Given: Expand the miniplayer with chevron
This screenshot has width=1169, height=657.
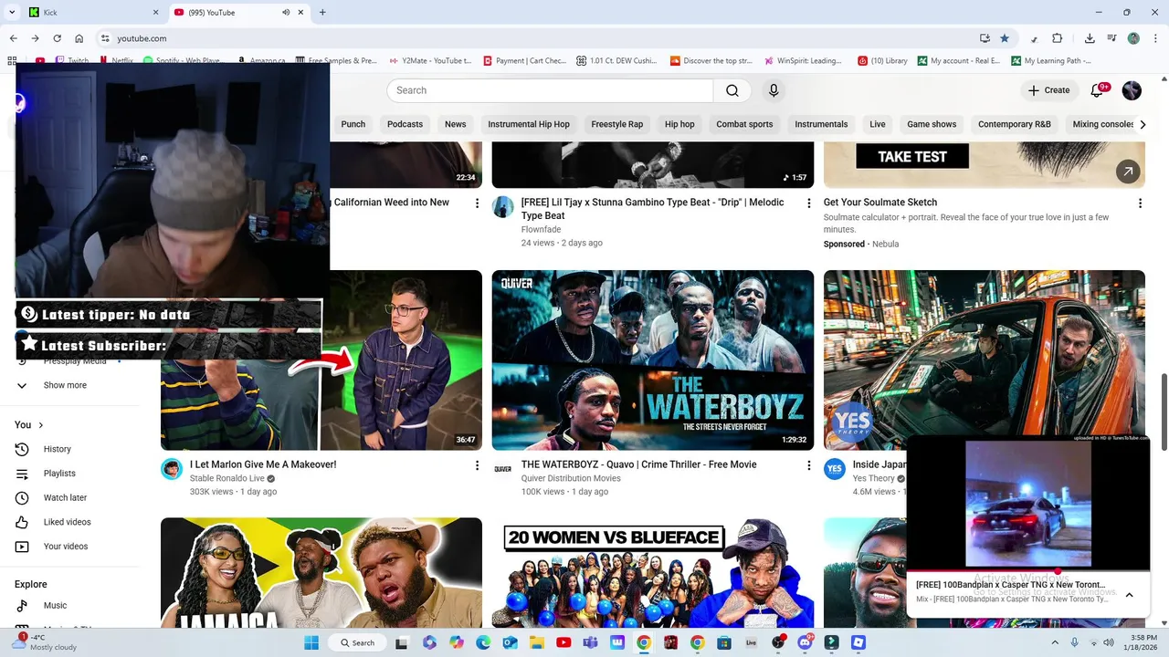Looking at the screenshot, I should point(1129,595).
